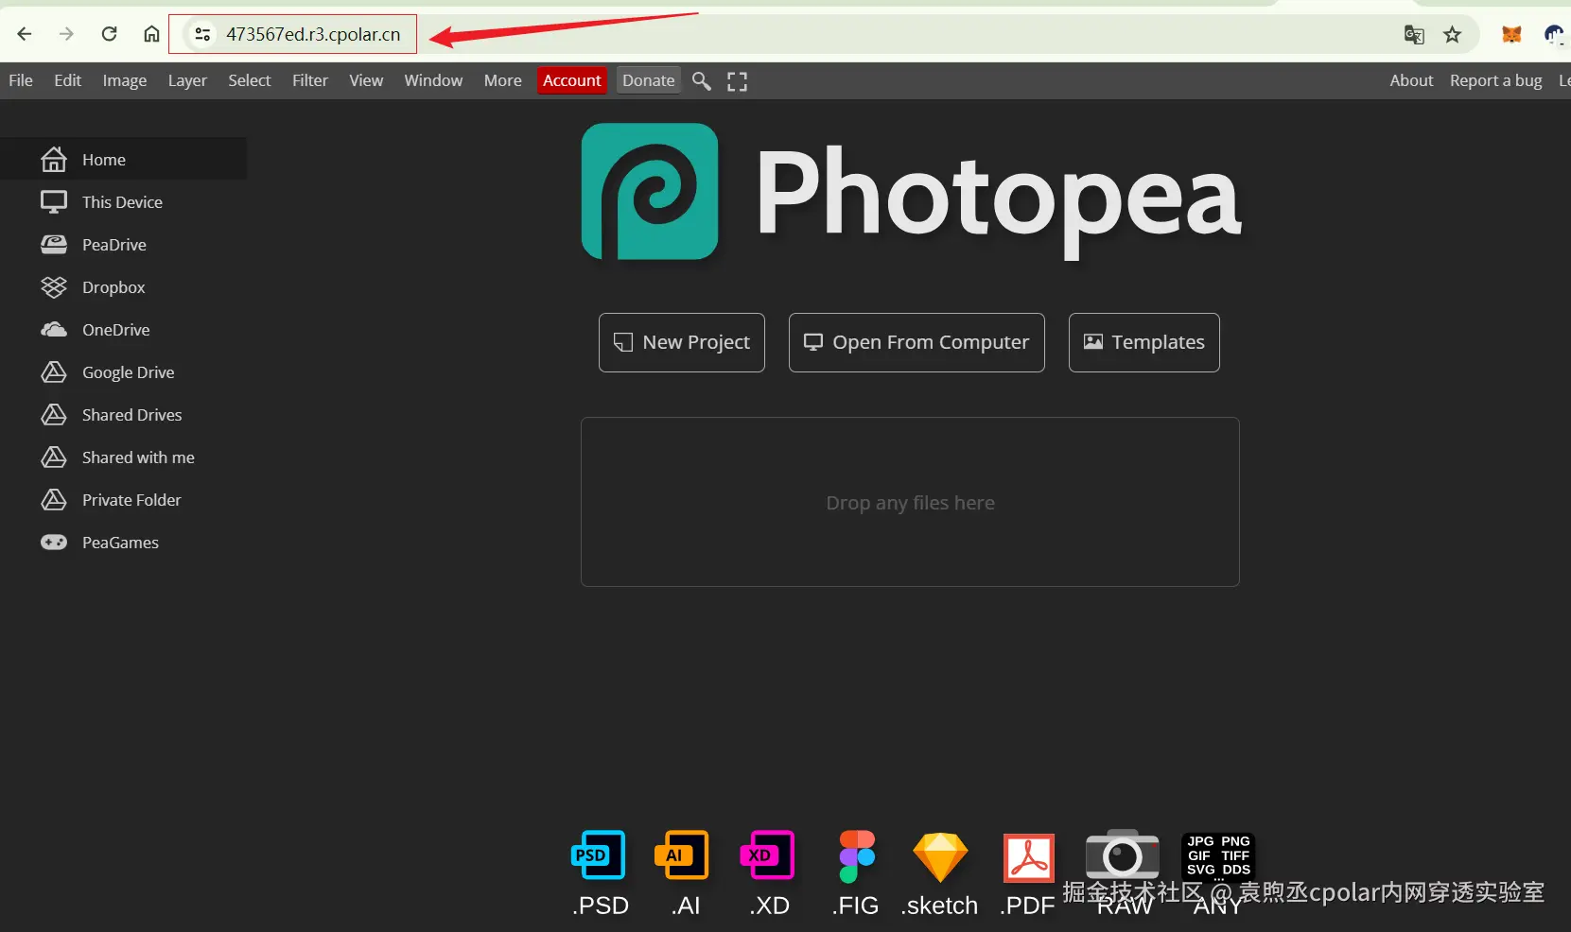Open the Window menu
Image resolution: width=1571 pixels, height=932 pixels.
click(433, 80)
